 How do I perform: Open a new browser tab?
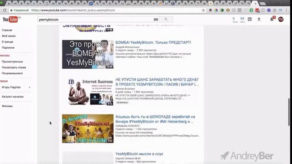pos(263,4)
